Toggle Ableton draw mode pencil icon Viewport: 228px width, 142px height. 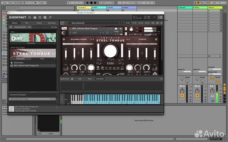coord(195,3)
